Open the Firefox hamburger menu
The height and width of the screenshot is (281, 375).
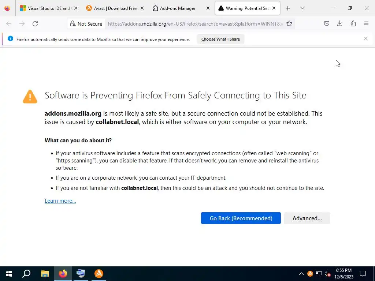[x=366, y=23]
